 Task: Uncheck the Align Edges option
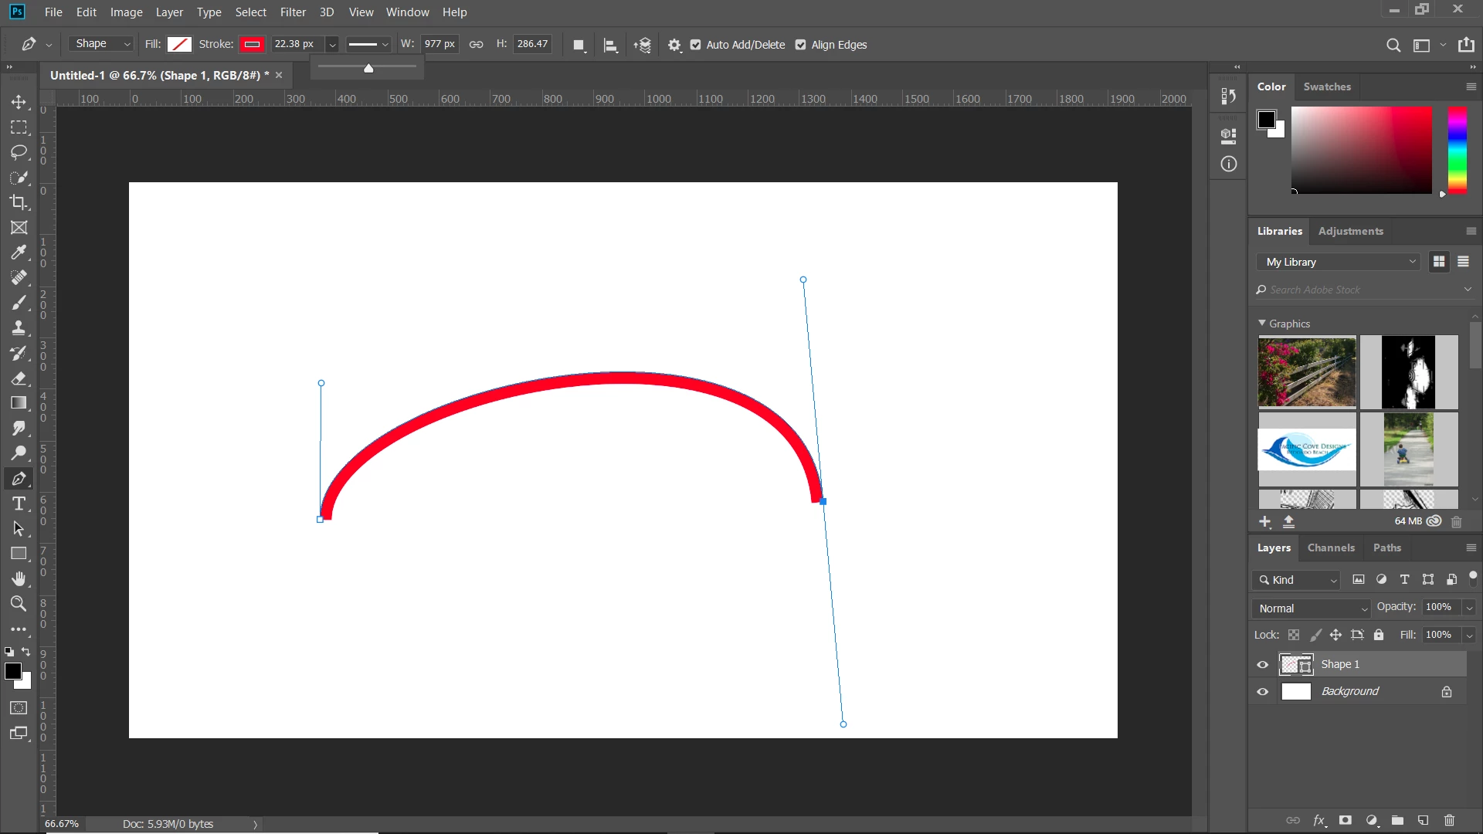pyautogui.click(x=801, y=45)
